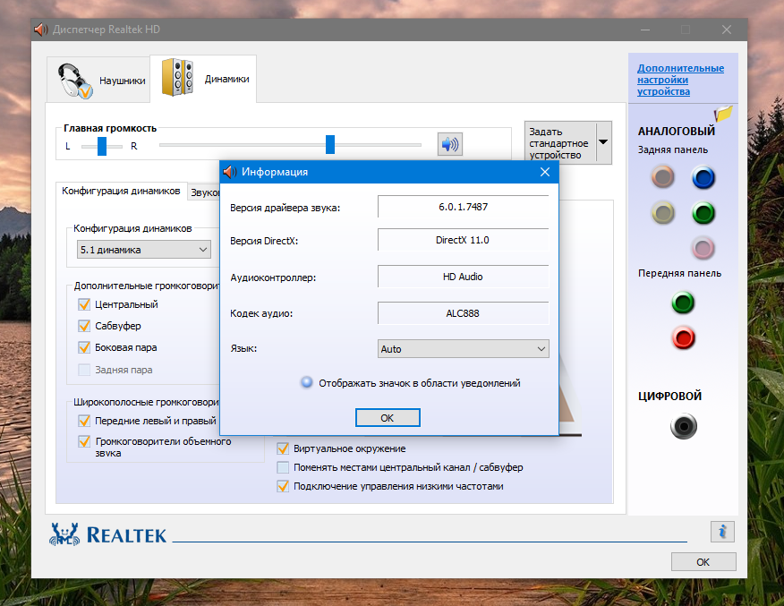This screenshot has width=784, height=606.
Task: Toggle the Сабвуфер checkbox
Action: click(84, 326)
